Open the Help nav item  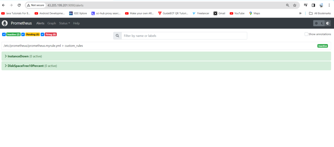pos(76,23)
